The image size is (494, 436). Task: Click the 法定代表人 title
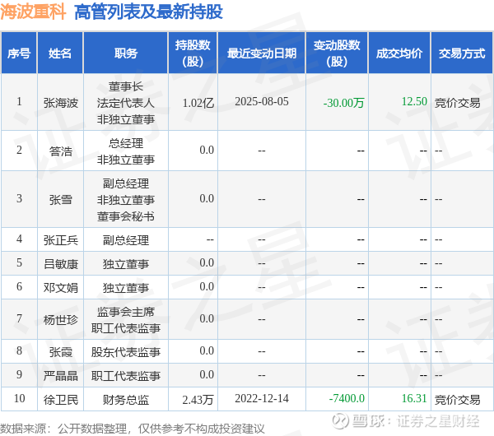[126, 103]
